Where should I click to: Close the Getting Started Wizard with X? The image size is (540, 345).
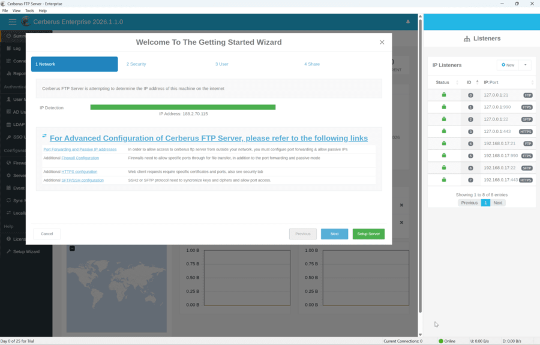pos(382,42)
